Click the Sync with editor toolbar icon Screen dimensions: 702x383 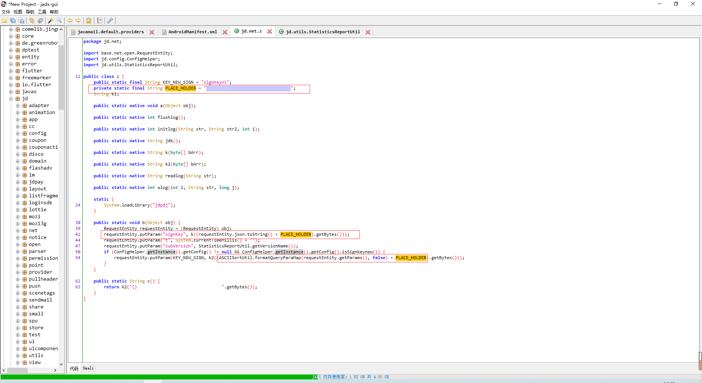(32, 20)
